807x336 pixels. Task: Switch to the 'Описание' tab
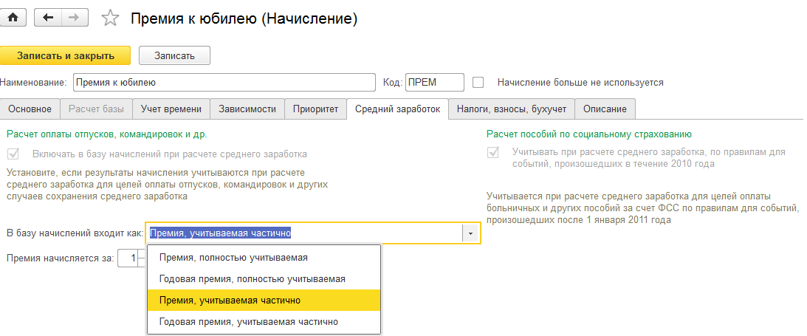[605, 109]
